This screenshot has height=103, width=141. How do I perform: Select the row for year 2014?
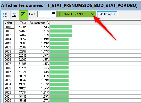pyautogui.click(x=72, y=39)
